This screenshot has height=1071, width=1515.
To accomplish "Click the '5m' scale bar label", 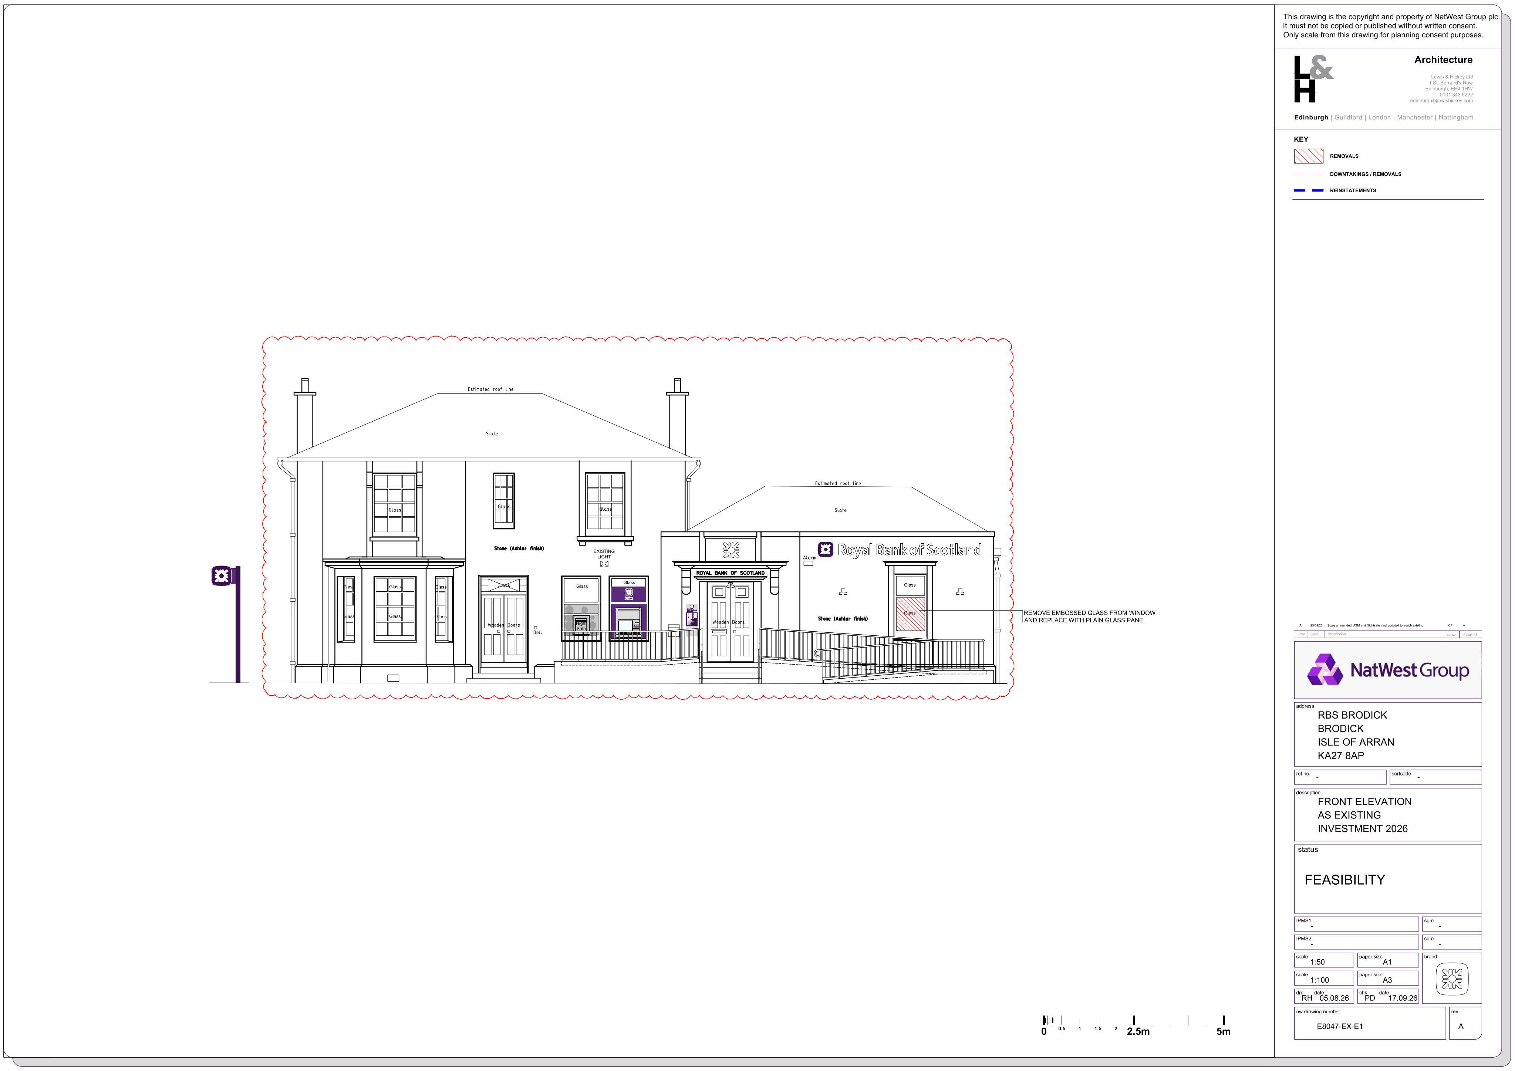I will 1223,1031.
